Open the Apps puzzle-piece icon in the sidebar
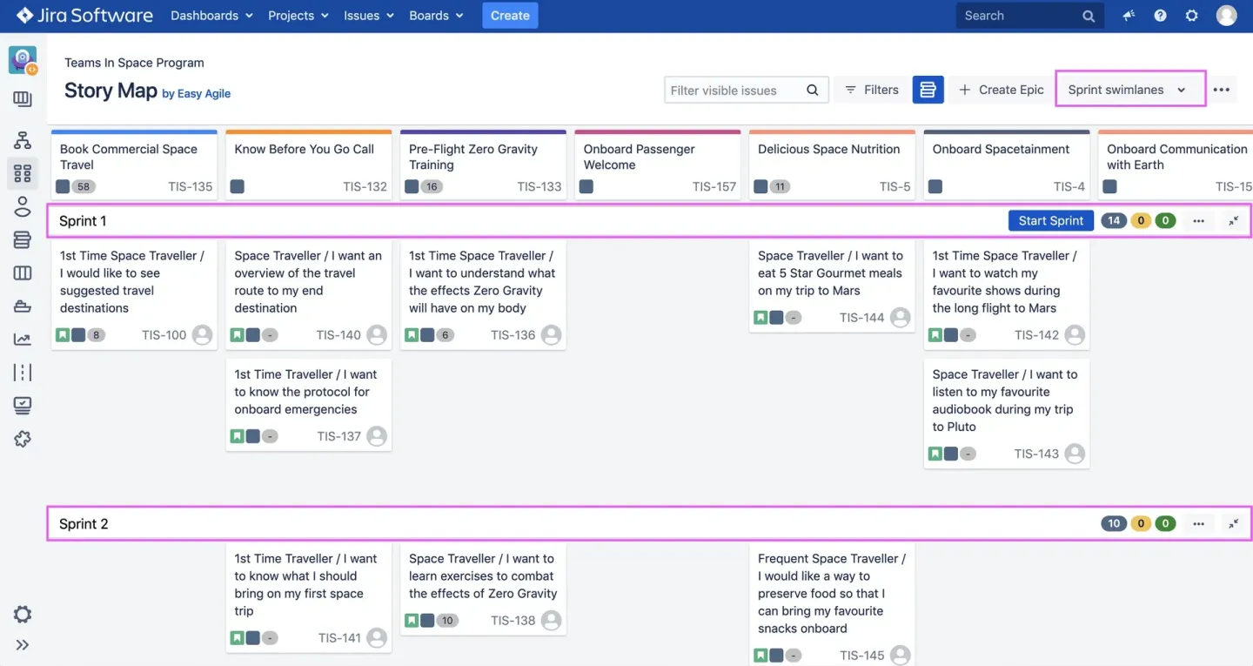The width and height of the screenshot is (1253, 666). coord(23,439)
